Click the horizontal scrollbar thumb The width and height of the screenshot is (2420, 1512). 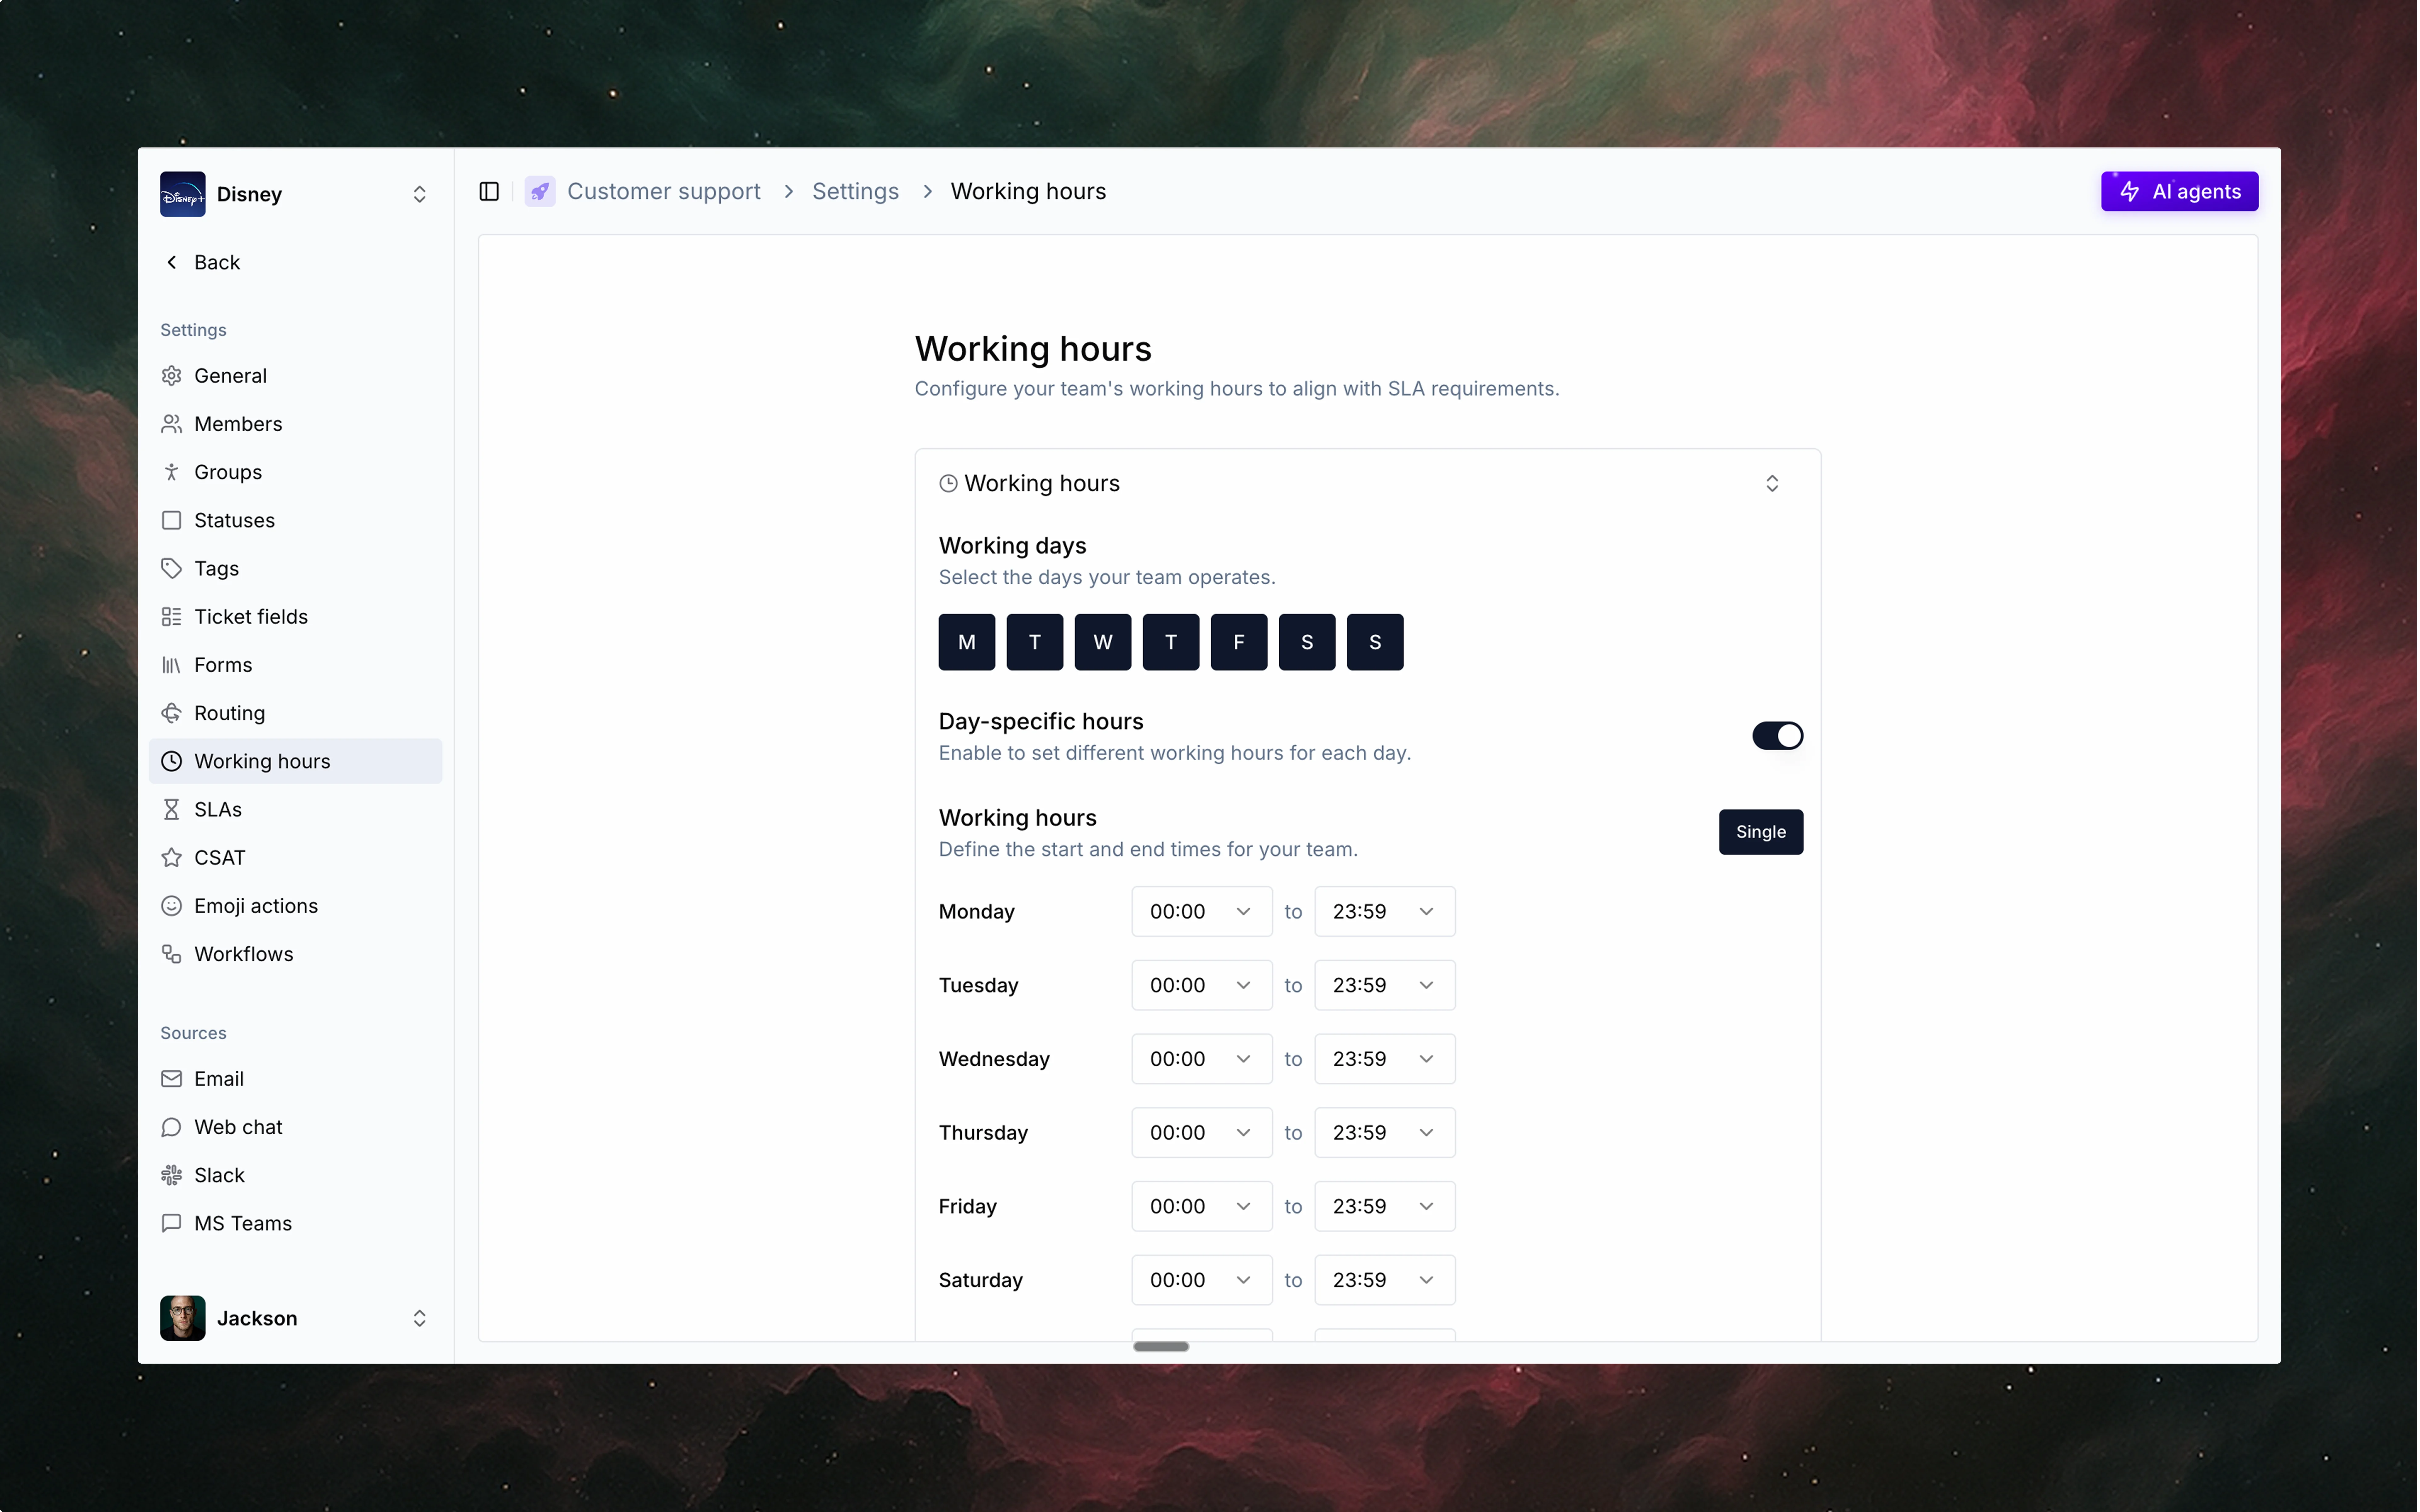tap(1161, 1347)
